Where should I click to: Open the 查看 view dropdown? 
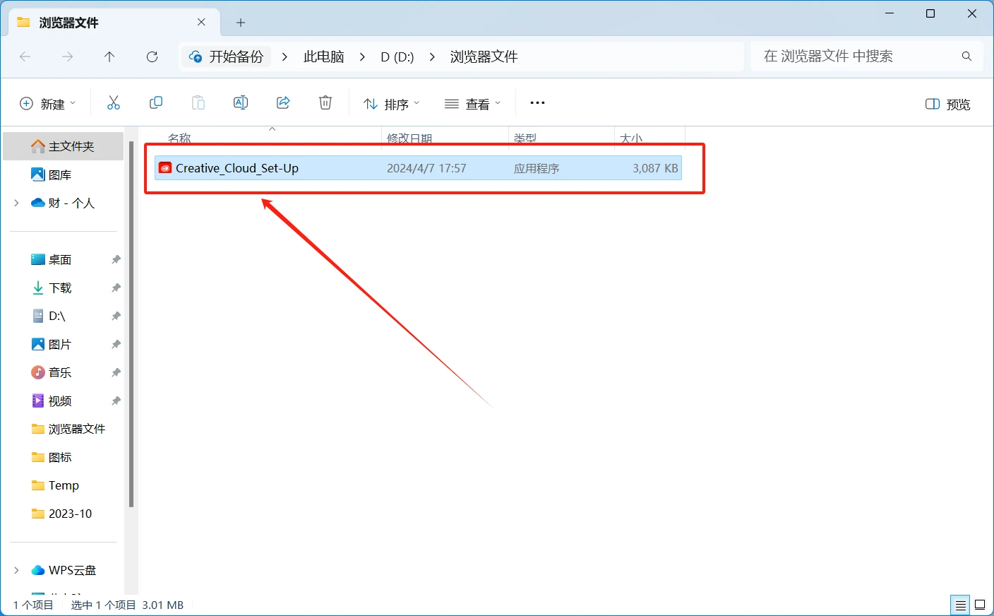click(x=472, y=104)
